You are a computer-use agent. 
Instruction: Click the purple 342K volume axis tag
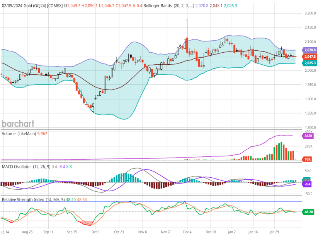coord(308,137)
